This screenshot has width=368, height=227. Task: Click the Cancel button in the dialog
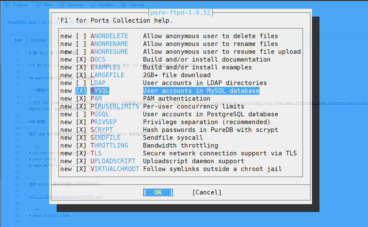[207, 192]
